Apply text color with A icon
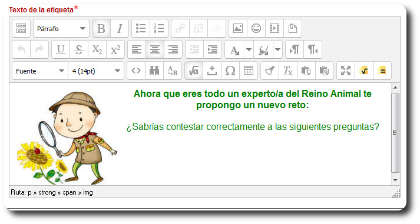Viewport: 420px width, 224px height. (x=234, y=49)
